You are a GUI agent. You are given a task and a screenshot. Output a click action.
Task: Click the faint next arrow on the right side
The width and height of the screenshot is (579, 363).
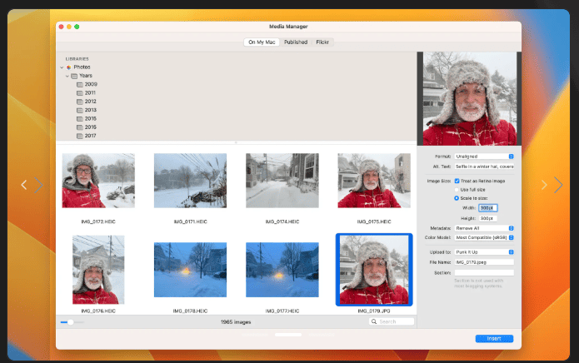(544, 185)
